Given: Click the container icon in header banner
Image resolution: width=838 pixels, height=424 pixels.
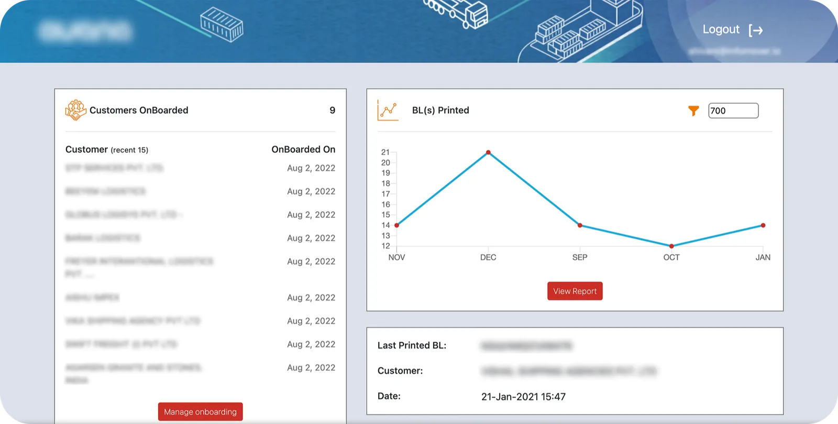Looking at the screenshot, I should coord(222,24).
